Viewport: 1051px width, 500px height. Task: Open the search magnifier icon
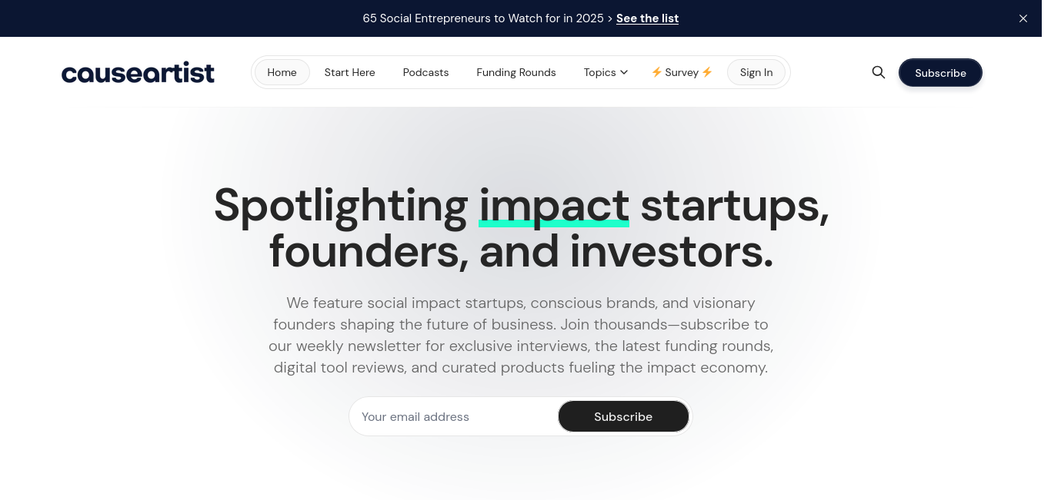tap(879, 72)
